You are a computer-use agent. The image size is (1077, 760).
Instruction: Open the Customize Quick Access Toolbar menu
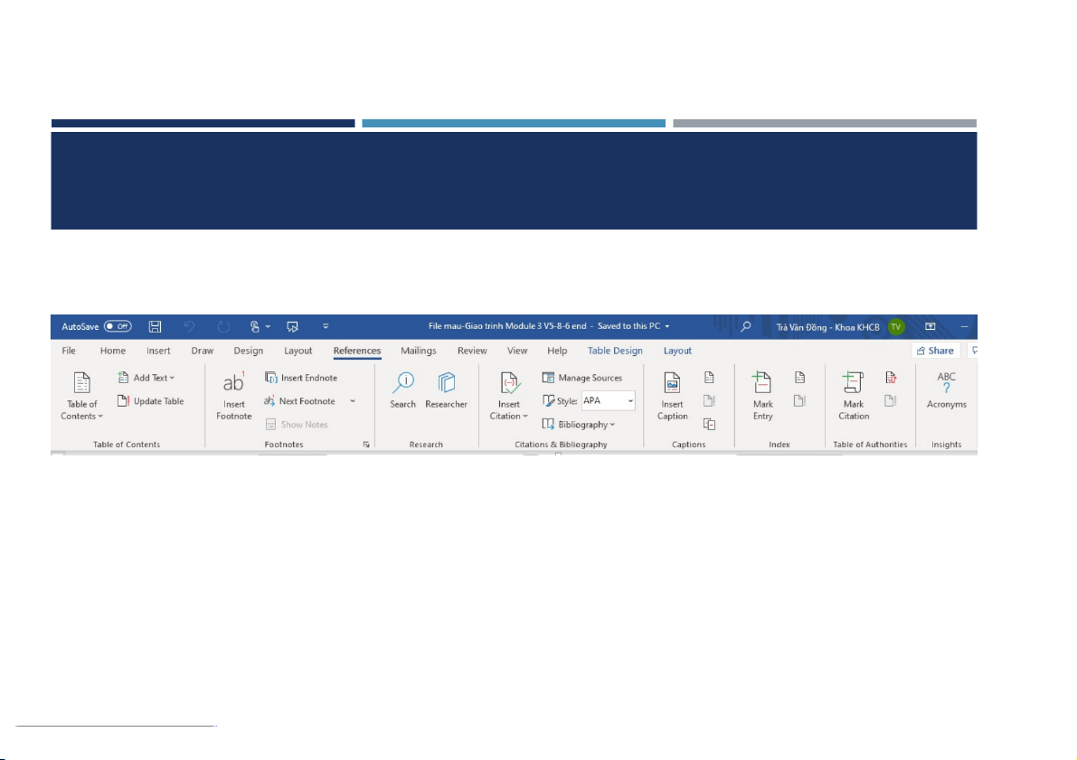(326, 327)
